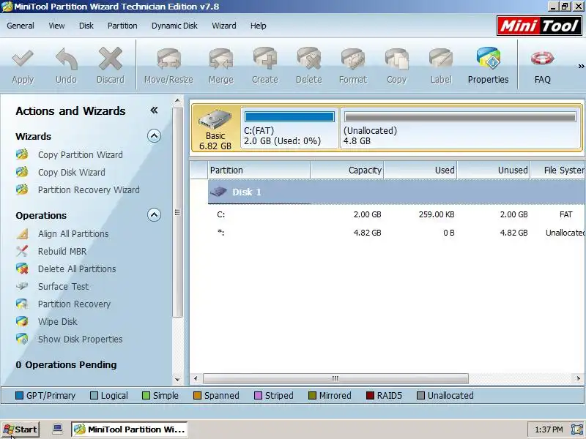Launch Copy Partition Wizard link
Image resolution: width=586 pixels, height=439 pixels.
(81, 154)
